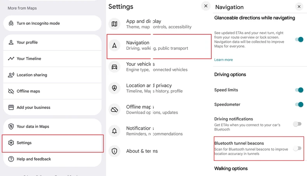307x176 pixels.
Task: Click the Navigation arrow icon in Settings
Action: coord(114,45)
